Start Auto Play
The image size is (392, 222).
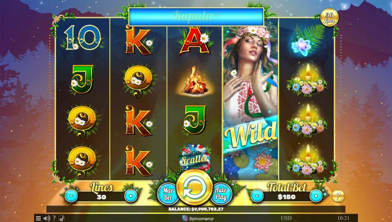point(221,194)
